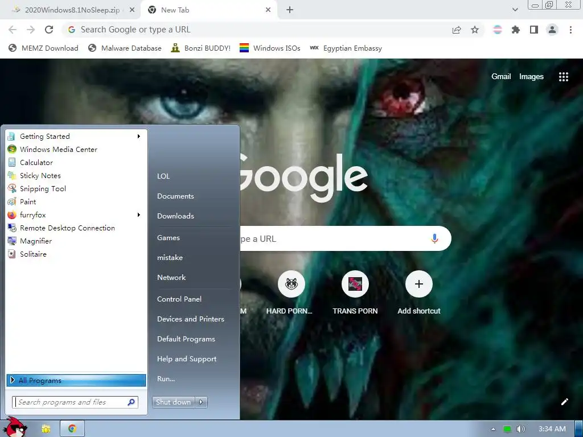Open Paint from Start menu
The width and height of the screenshot is (583, 437).
pyautogui.click(x=76, y=202)
